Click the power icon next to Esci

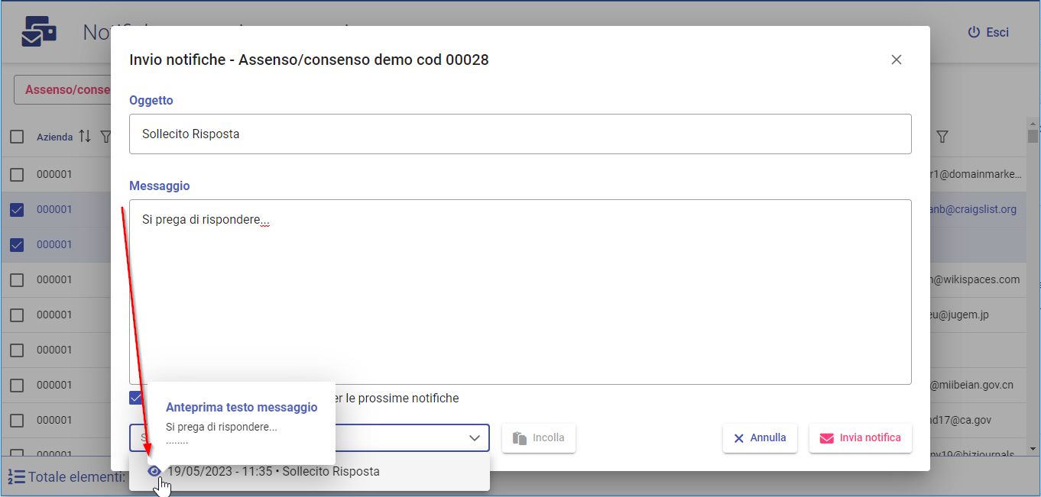point(974,33)
